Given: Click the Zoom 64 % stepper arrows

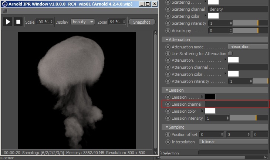Looking at the screenshot, I should (x=124, y=22).
